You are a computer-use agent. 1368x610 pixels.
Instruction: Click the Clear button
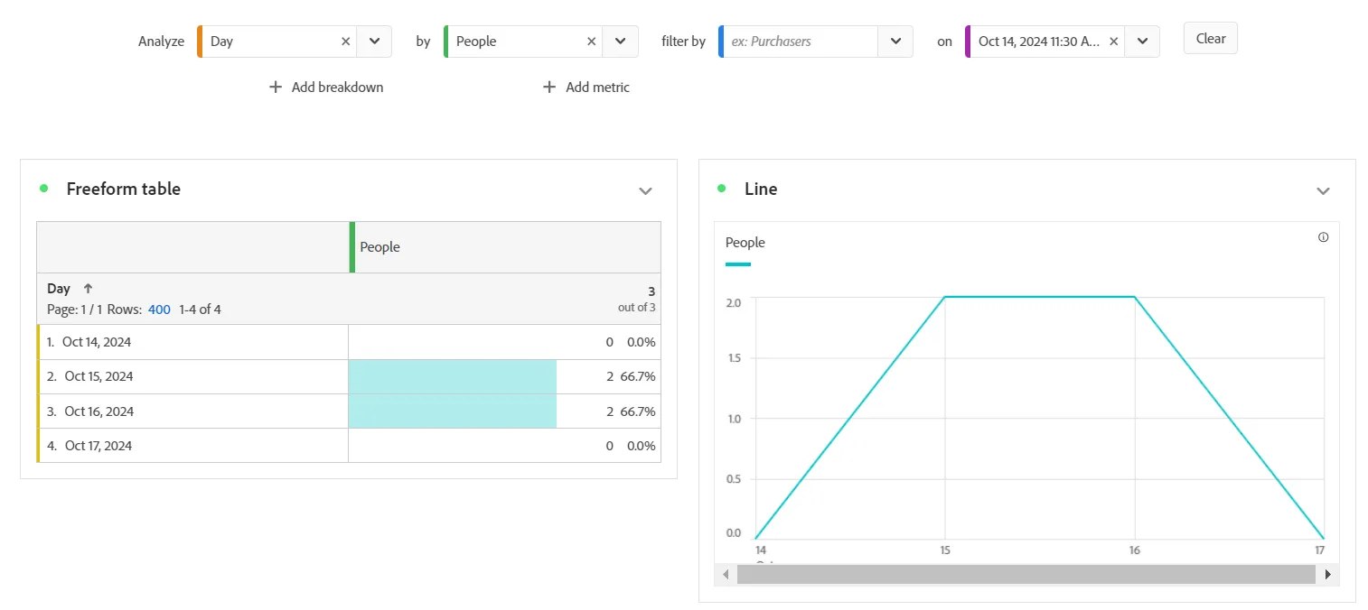coord(1211,39)
